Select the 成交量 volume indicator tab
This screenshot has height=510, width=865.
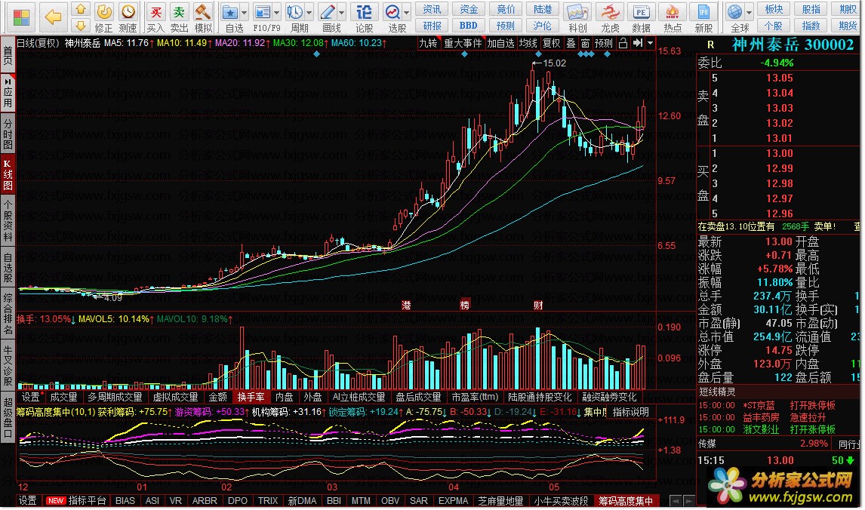(x=63, y=397)
